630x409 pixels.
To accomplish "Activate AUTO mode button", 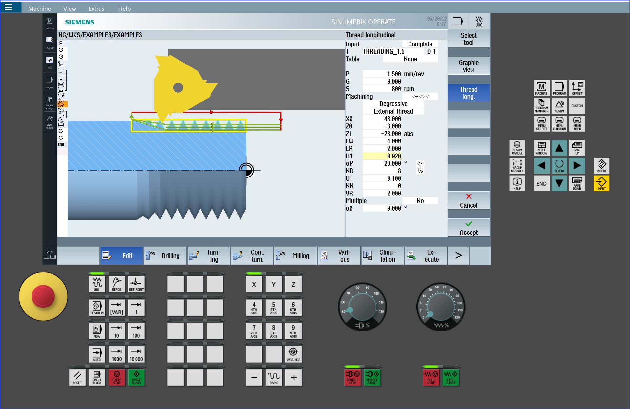I will click(96, 354).
